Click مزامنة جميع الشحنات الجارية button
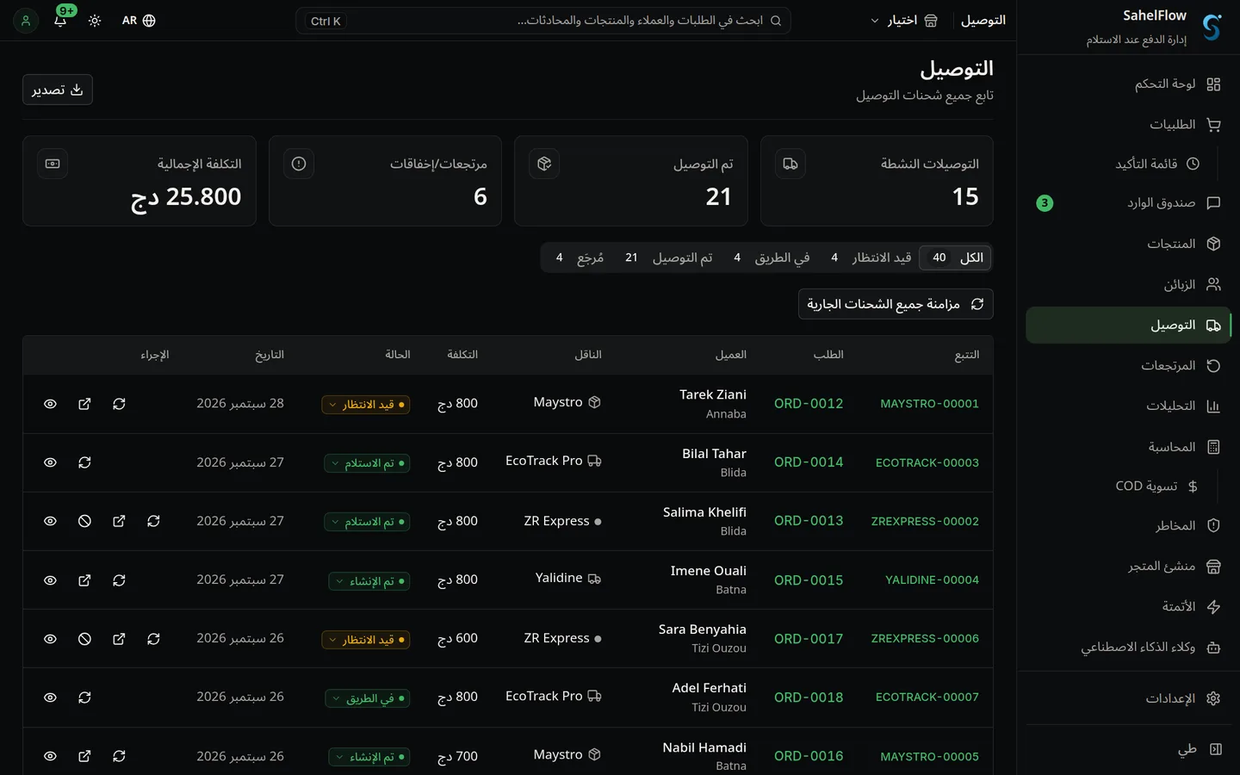Screen dimensions: 1240x775 coord(896,304)
